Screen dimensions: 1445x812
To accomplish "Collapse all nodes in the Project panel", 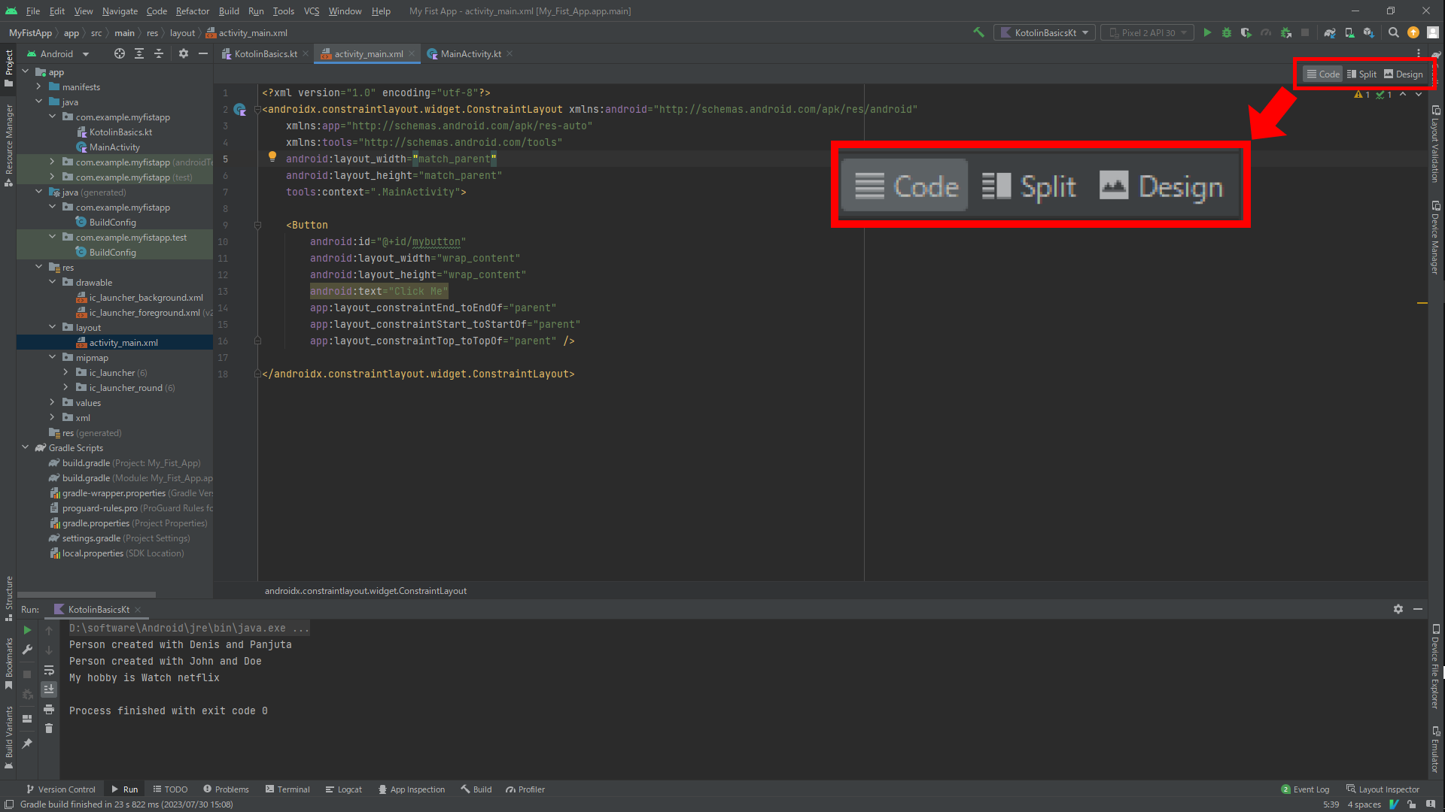I will (x=159, y=53).
